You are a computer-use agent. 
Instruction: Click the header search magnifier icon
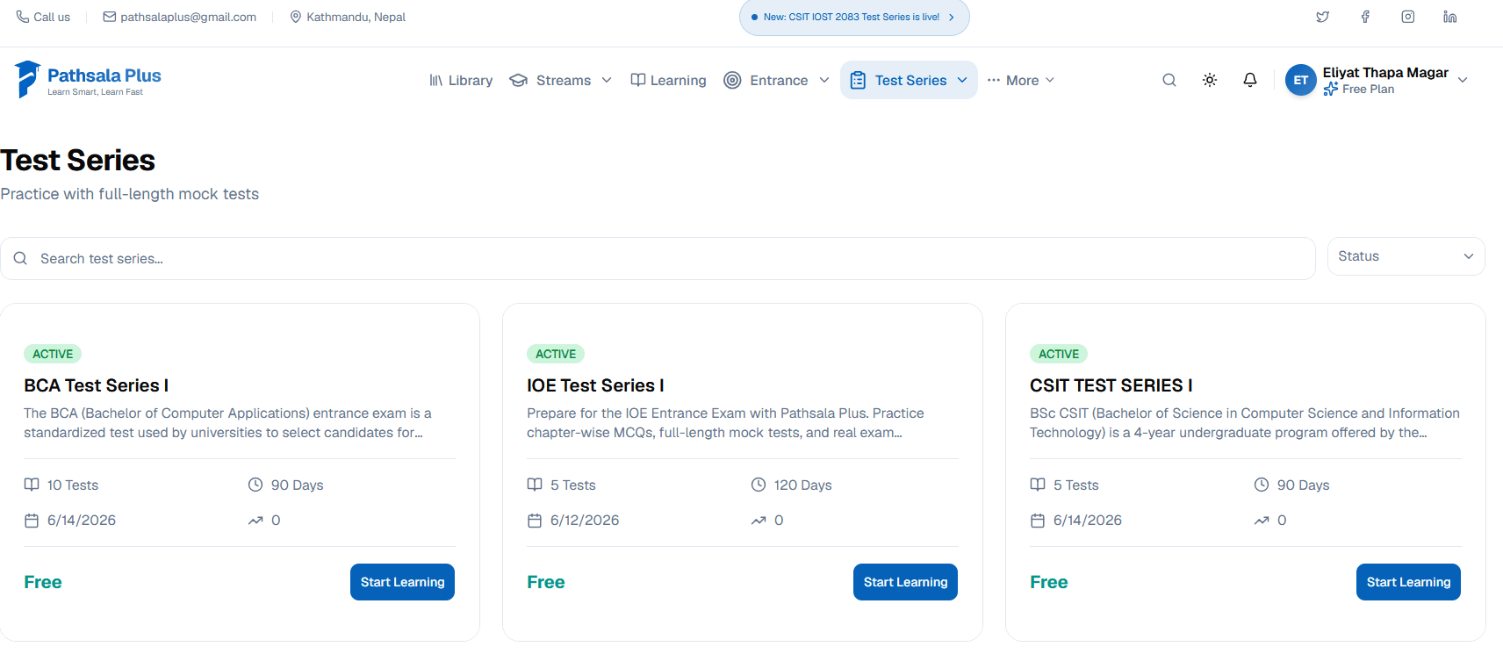point(1169,80)
